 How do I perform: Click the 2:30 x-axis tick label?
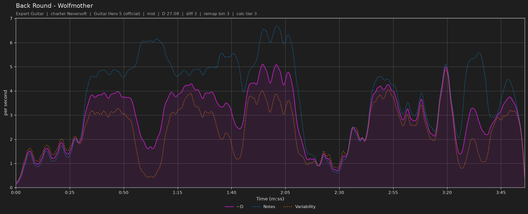(339, 192)
